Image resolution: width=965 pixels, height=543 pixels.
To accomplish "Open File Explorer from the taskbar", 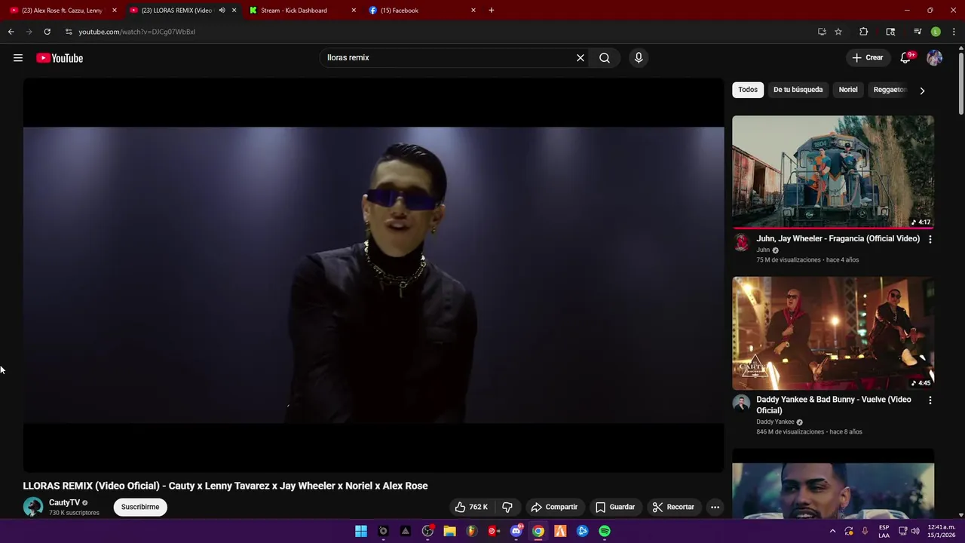I will point(450,531).
